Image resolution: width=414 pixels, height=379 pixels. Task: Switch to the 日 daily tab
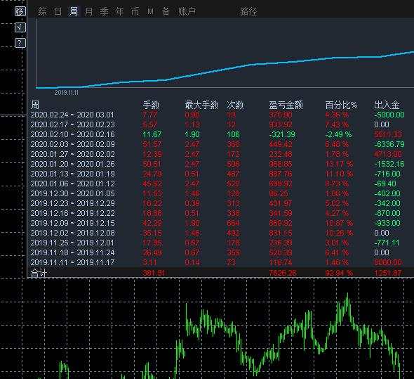point(58,11)
